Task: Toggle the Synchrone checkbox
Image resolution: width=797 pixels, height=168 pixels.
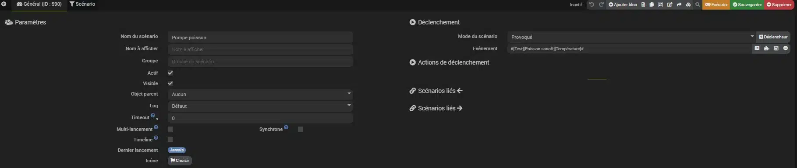Action: pyautogui.click(x=301, y=129)
